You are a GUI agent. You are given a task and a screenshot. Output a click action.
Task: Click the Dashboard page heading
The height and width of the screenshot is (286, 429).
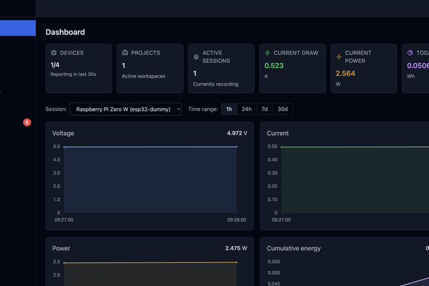65,32
